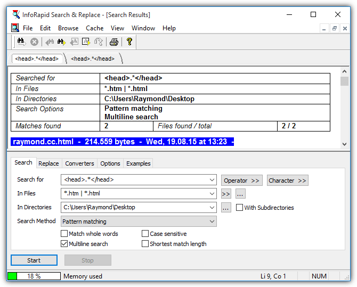Click the >> button beside In Files

(226, 194)
